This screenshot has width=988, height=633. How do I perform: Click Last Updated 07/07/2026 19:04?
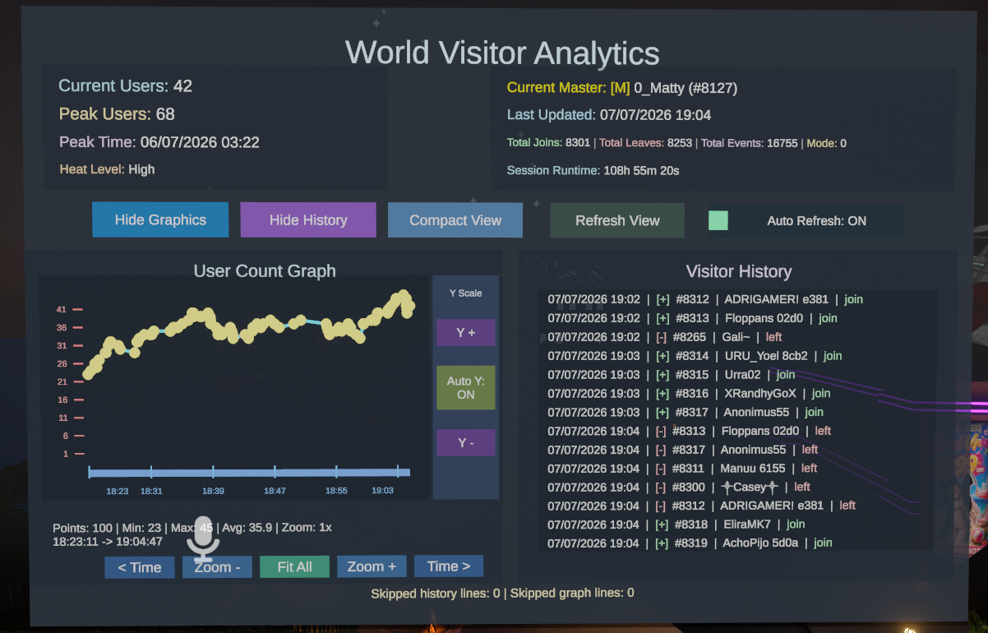609,115
